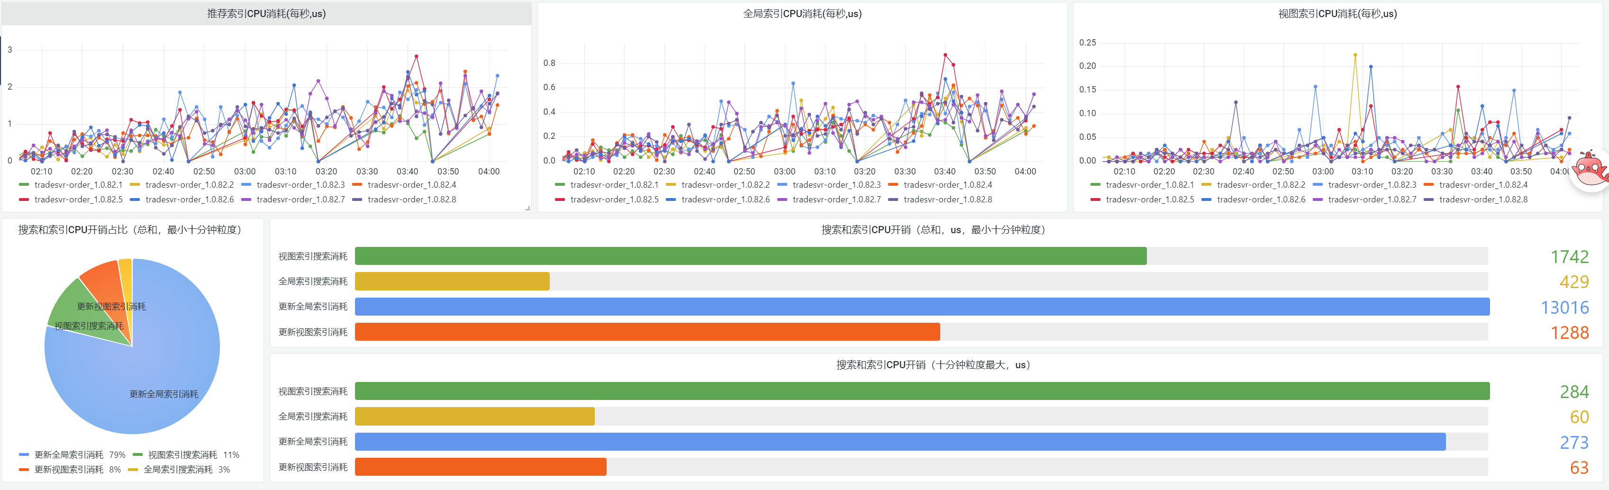Click the resize handle of 推荐索引CPU消耗 panel
Screen dimensions: 1609x490
[x=528, y=208]
